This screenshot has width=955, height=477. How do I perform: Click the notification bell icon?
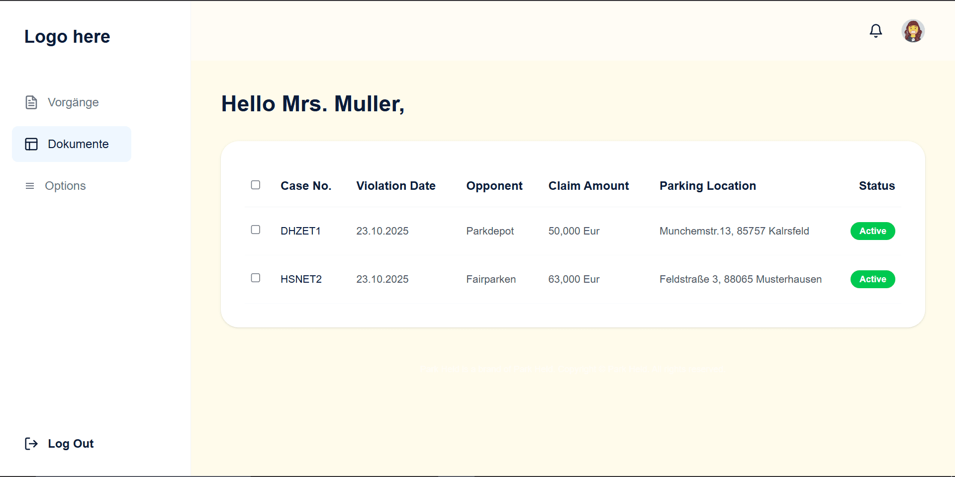(875, 31)
